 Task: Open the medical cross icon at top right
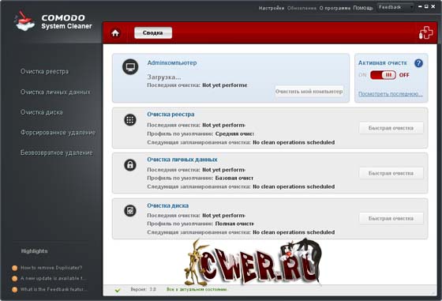pyautogui.click(x=425, y=33)
